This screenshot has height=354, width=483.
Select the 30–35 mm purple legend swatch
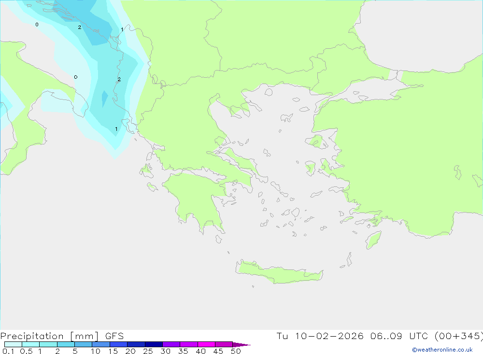click(171, 344)
